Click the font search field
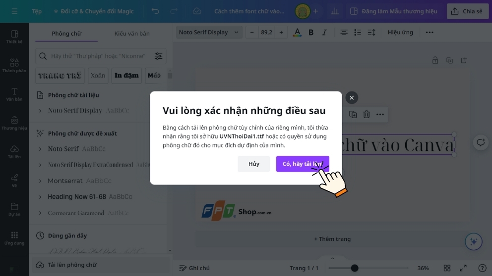Viewport: 492px width, 276px height. point(98,56)
